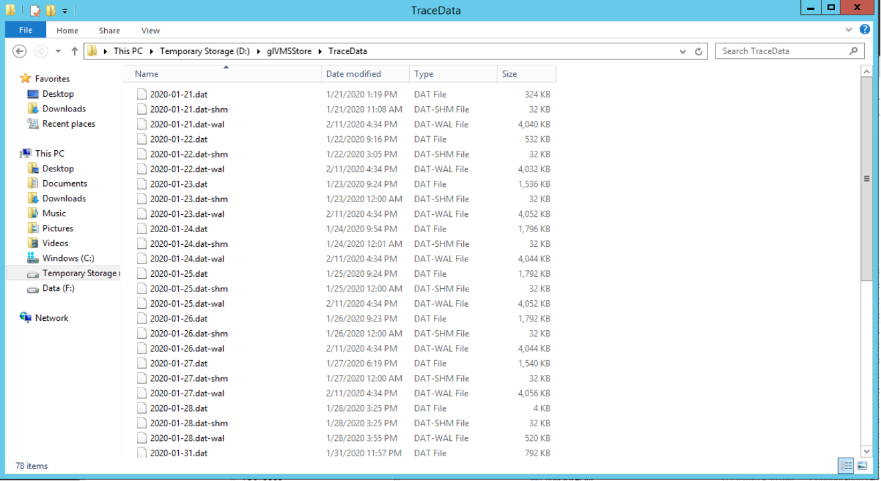Image resolution: width=881 pixels, height=481 pixels.
Task: Open the File menu tab
Action: click(x=25, y=30)
